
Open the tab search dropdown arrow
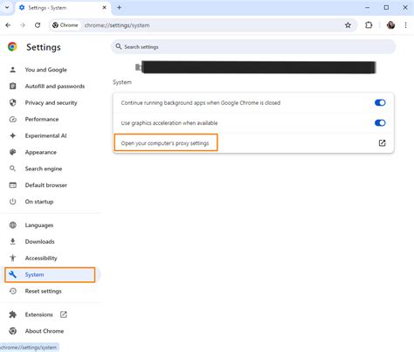(x=7, y=8)
